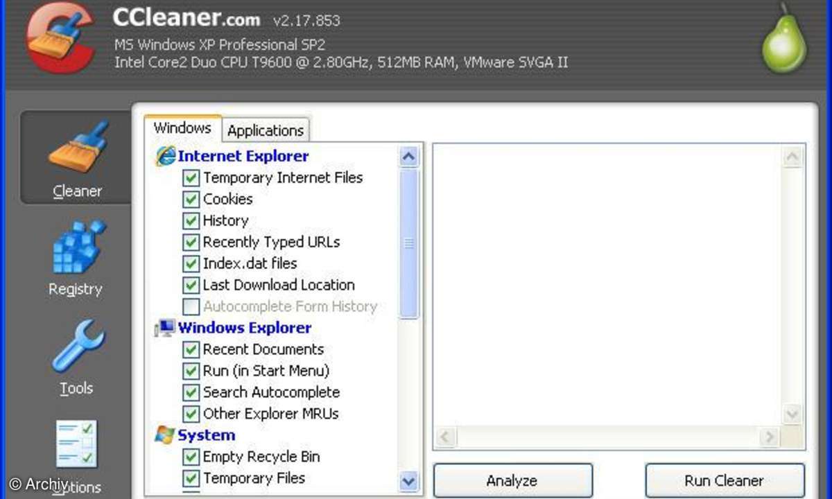Screen dimensions: 832x499
Task: Open the Tools section wrench icon
Action: point(78,346)
